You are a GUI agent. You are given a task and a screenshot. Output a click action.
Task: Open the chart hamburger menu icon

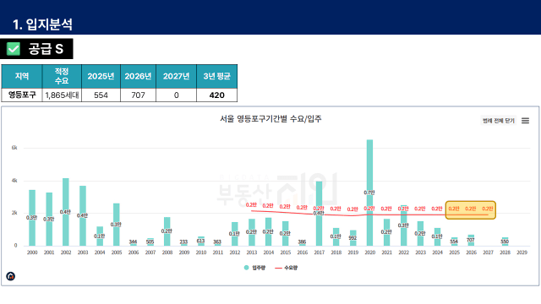pos(525,121)
